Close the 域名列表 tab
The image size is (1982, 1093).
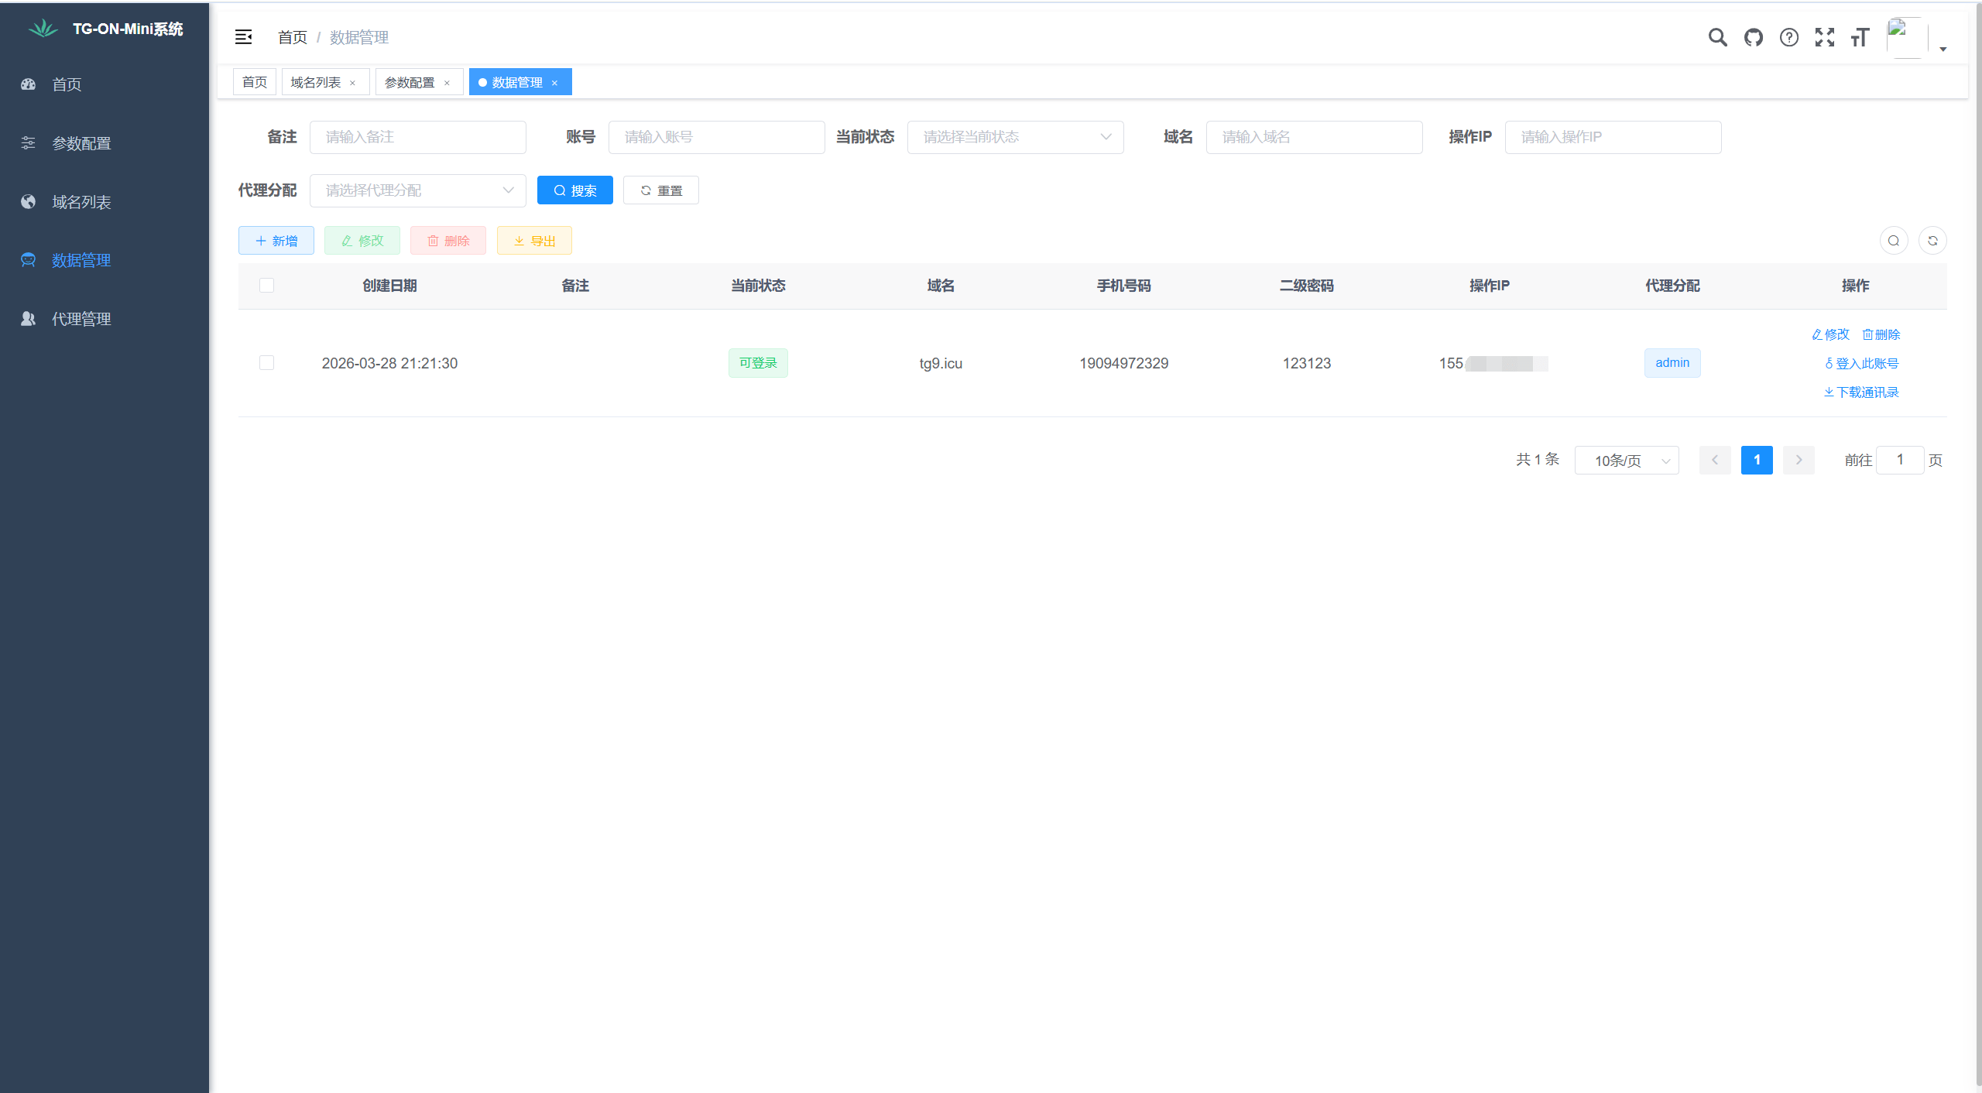click(353, 83)
